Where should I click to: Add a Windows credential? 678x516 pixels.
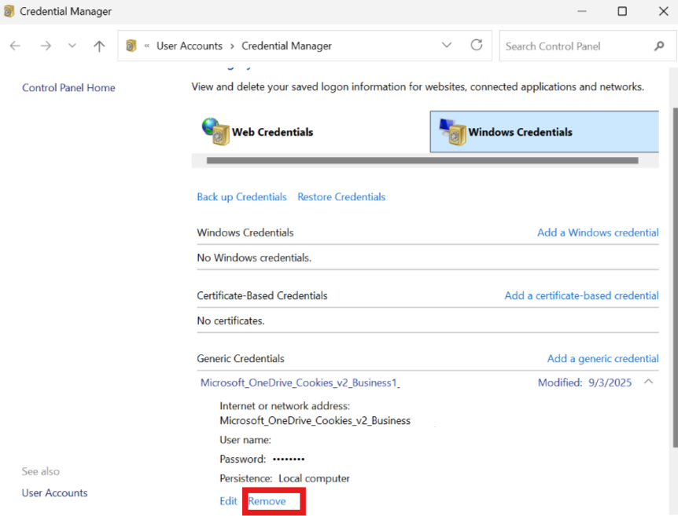[598, 232]
